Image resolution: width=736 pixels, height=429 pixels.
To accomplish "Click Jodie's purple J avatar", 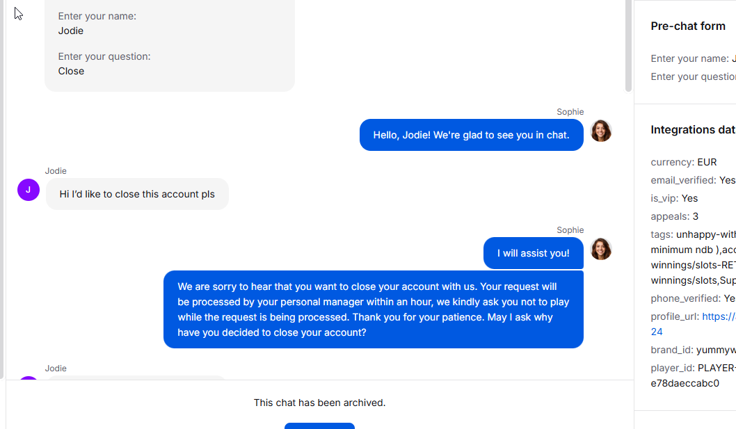I will pos(29,190).
